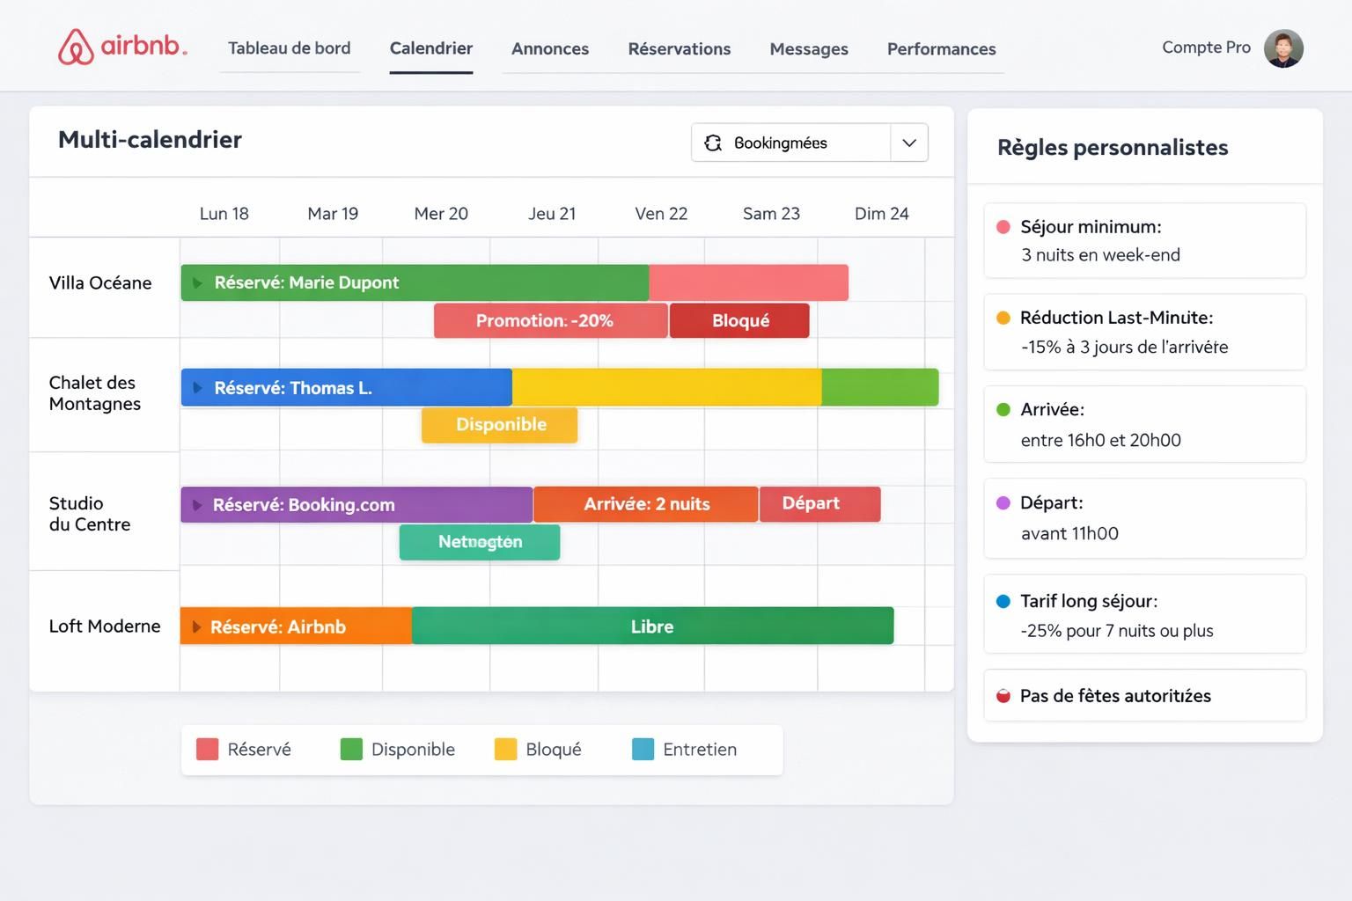Open the Réservations tab

click(680, 49)
